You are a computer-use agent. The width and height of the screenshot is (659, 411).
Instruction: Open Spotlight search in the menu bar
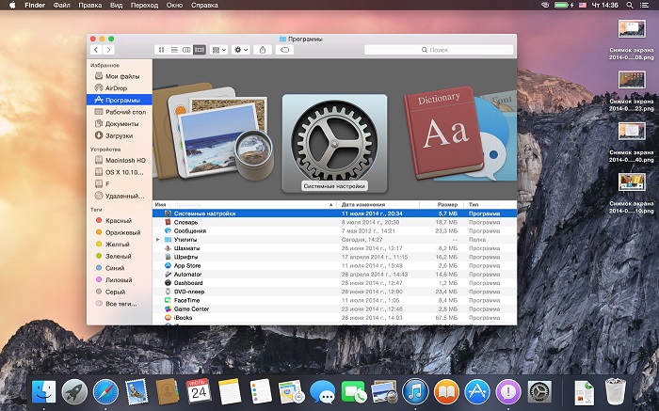pyautogui.click(x=630, y=5)
